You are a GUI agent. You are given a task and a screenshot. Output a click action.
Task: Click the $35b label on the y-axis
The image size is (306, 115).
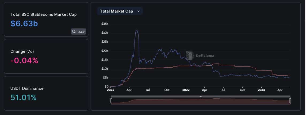(x=105, y=24)
